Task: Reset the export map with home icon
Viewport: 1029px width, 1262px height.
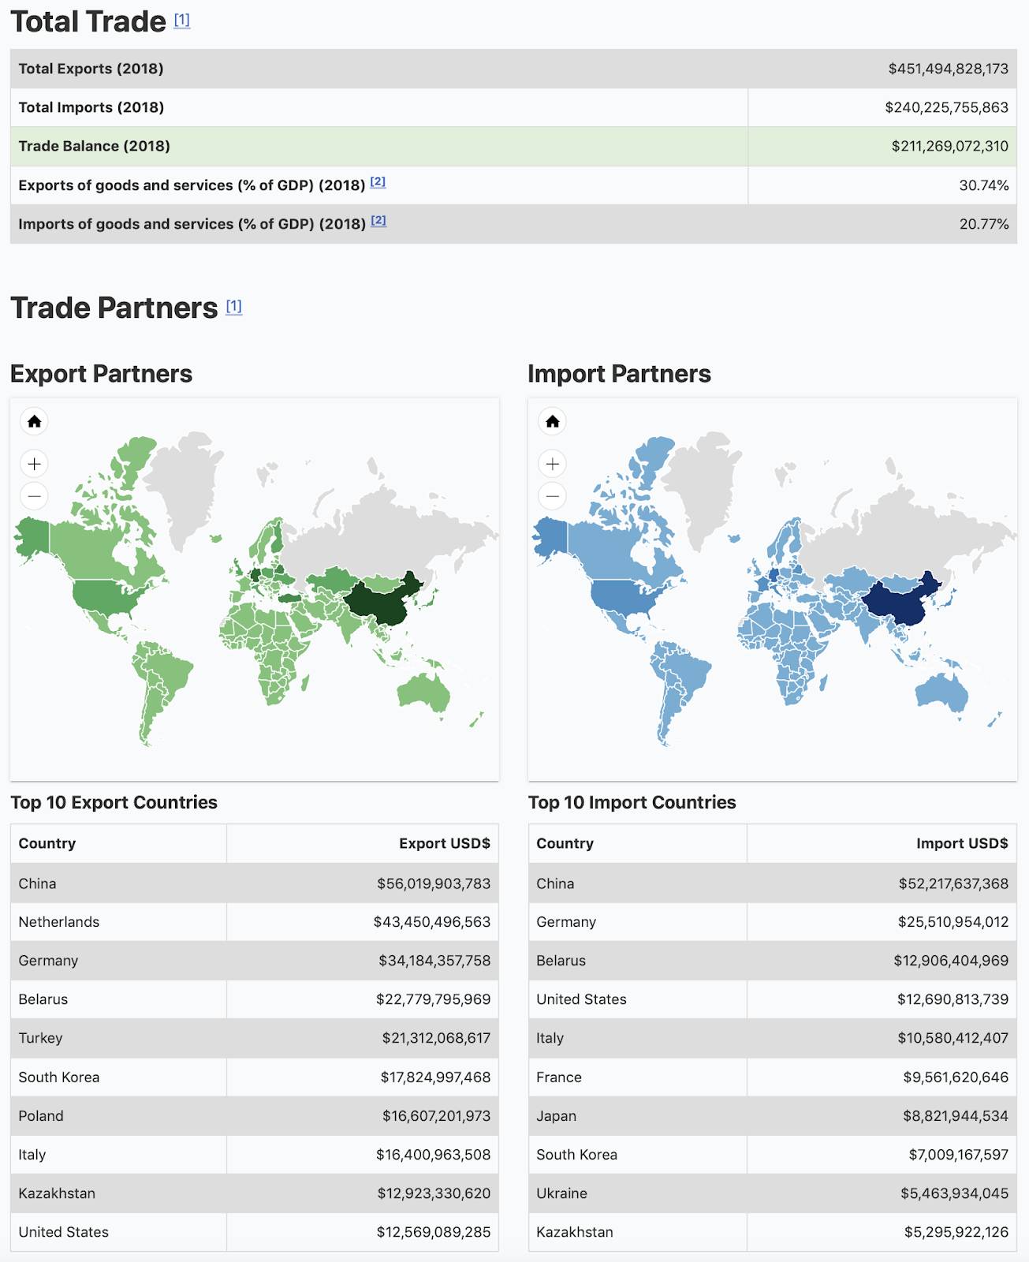Action: [34, 421]
